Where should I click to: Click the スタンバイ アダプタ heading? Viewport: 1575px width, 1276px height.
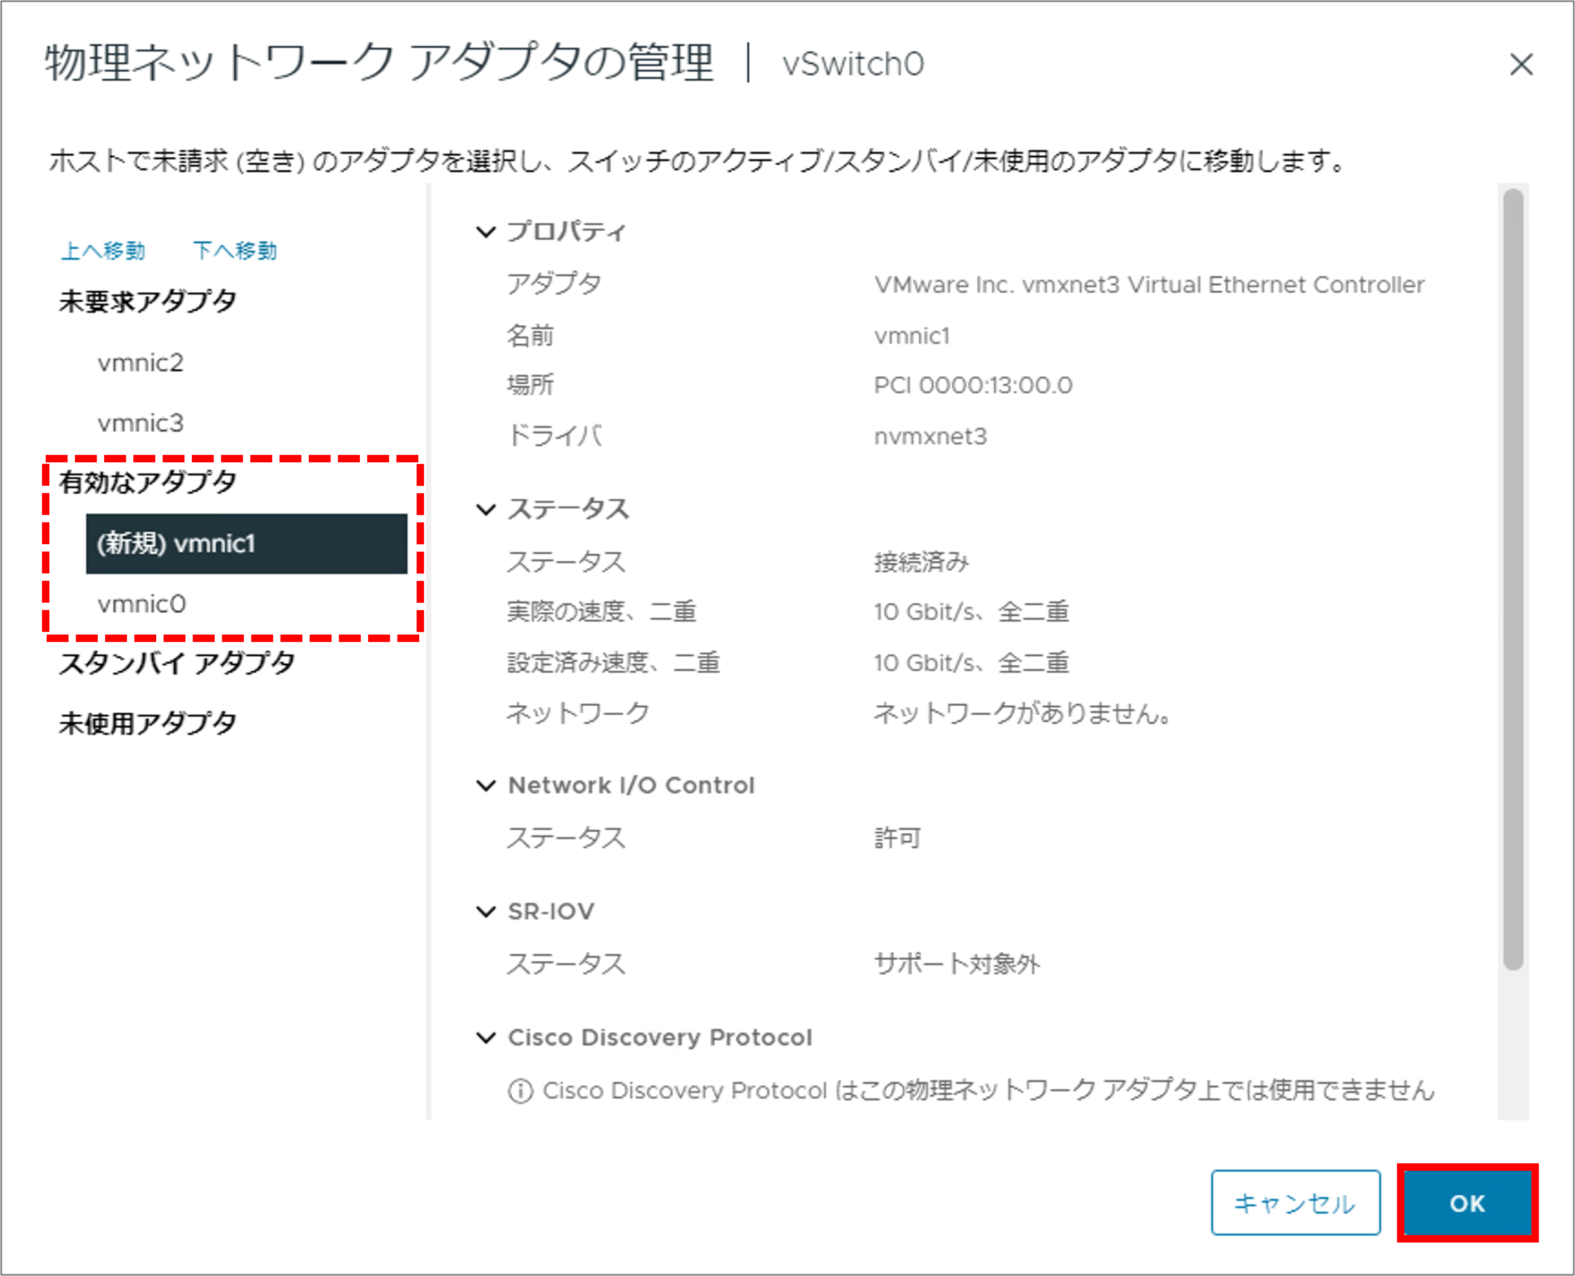(177, 663)
